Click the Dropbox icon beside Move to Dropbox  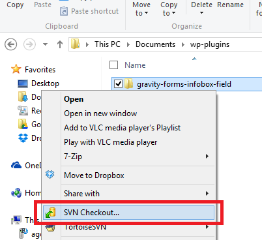50,175
